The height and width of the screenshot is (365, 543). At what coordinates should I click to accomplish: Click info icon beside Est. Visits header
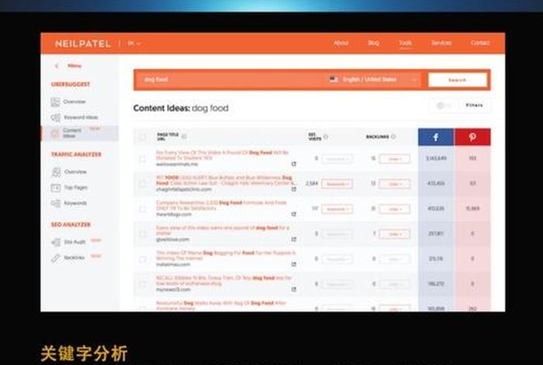click(x=326, y=137)
